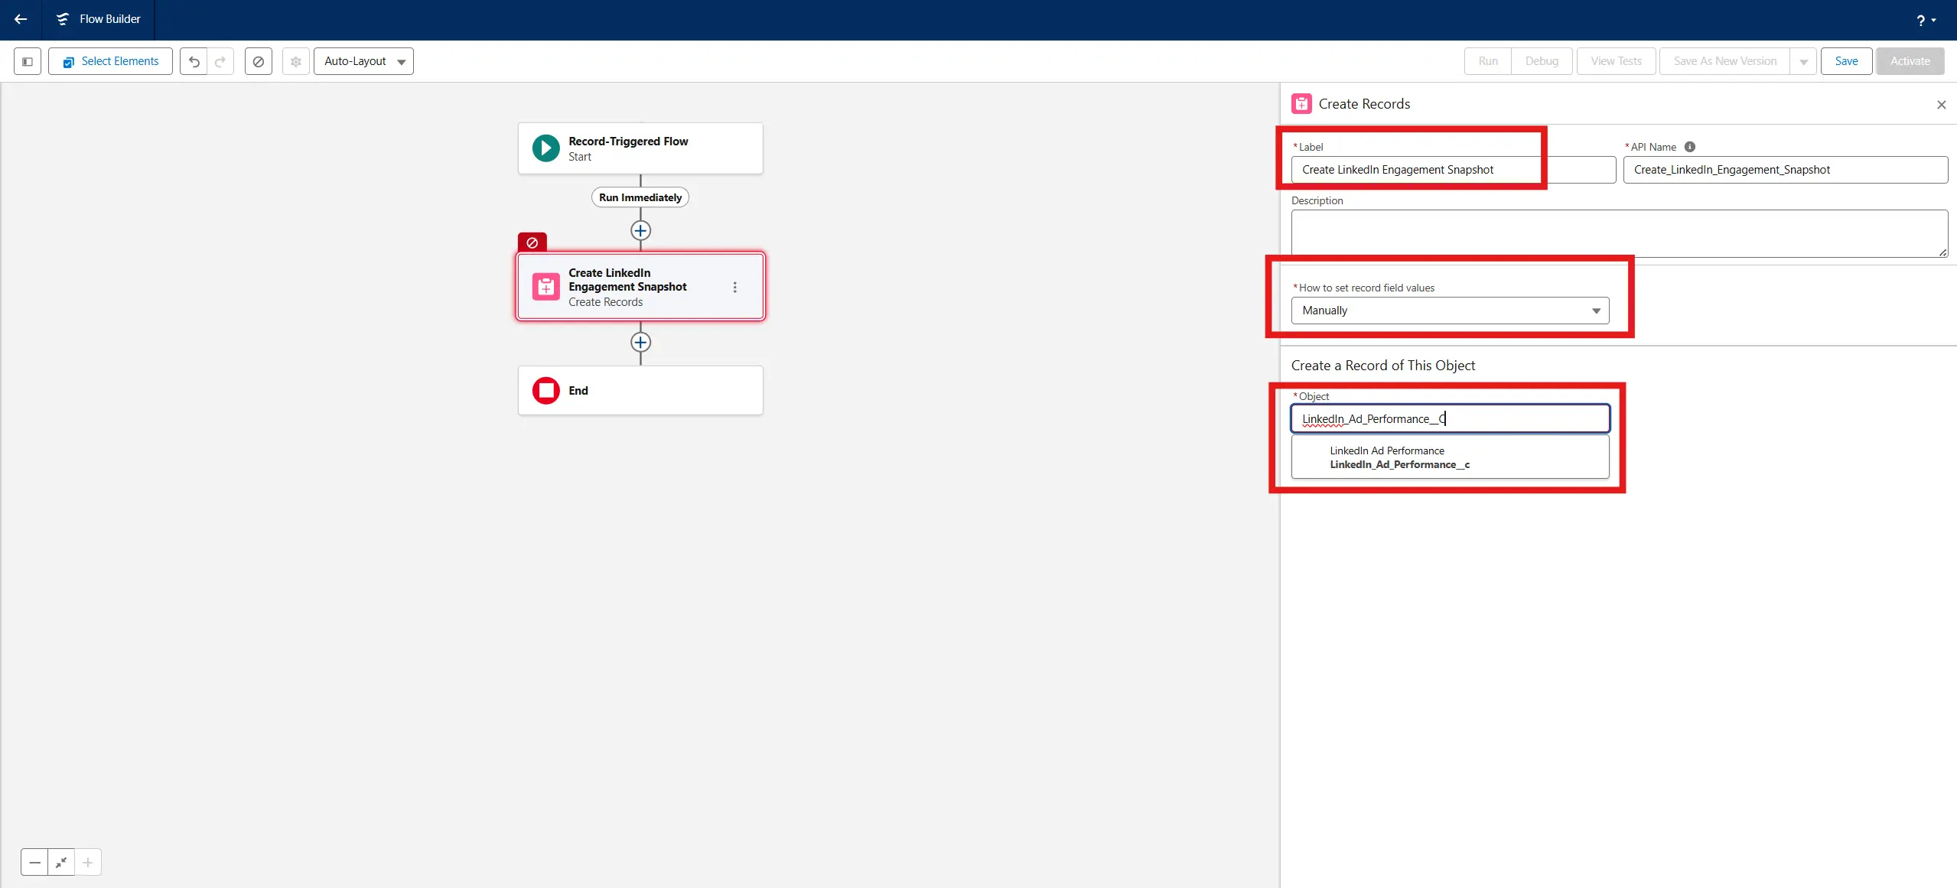Image resolution: width=1957 pixels, height=888 pixels.
Task: Click the Select Elements button
Action: 110,61
